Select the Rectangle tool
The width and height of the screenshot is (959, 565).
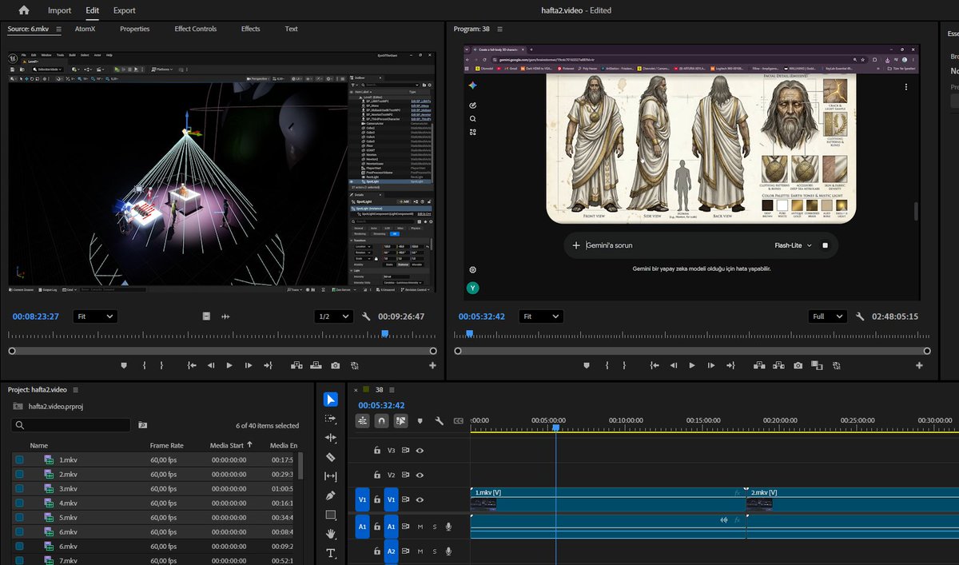pos(331,515)
